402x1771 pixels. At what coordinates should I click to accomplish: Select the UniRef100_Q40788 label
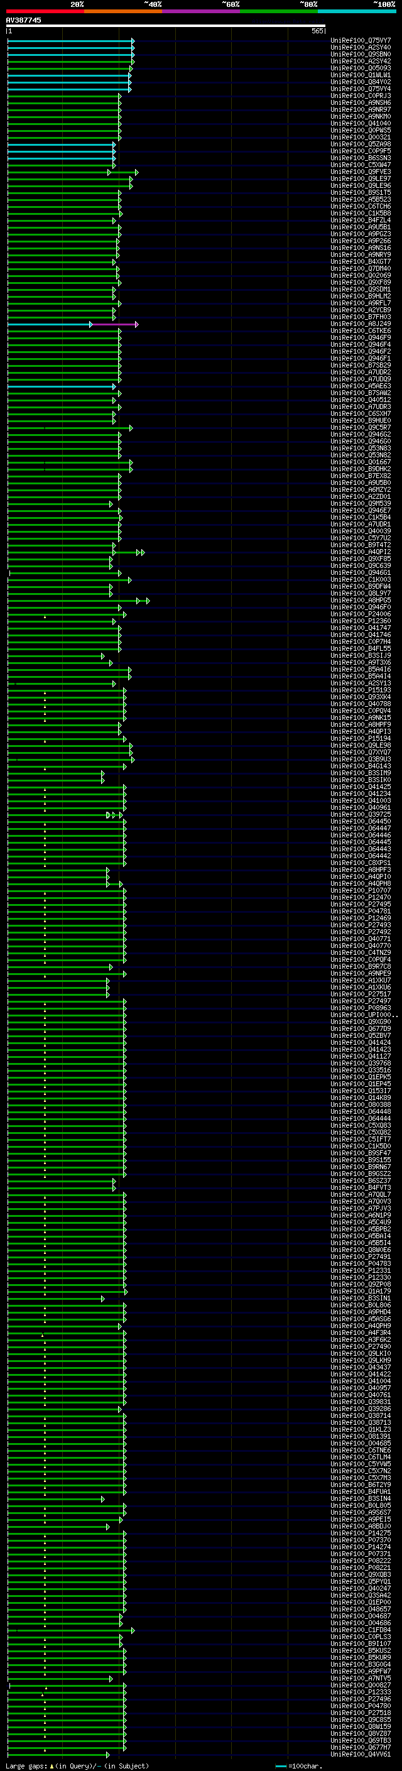[361, 704]
